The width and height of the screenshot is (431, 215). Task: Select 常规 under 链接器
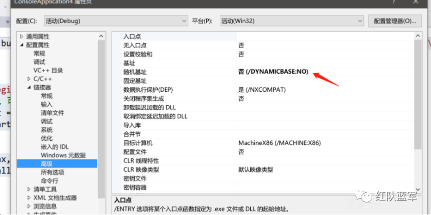(47, 96)
